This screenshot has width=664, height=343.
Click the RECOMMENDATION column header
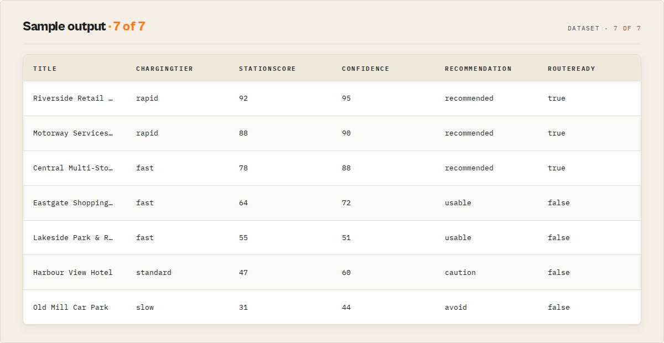(478, 69)
